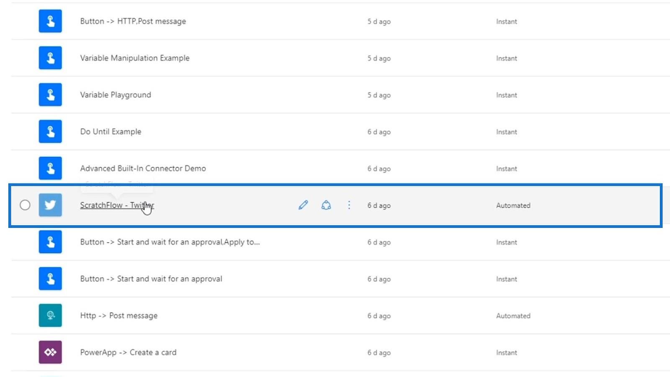Click the Button -> HTTP,Post message flow icon
Screen dimensions: 670x377
click(x=50, y=21)
